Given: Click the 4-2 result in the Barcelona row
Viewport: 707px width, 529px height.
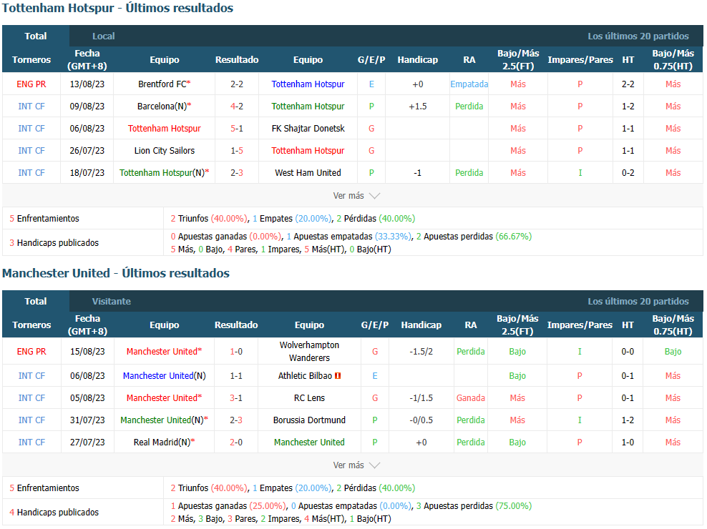Looking at the screenshot, I should (x=237, y=107).
